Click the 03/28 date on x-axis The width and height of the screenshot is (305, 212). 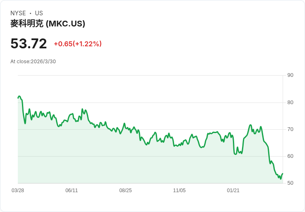[x=18, y=191]
